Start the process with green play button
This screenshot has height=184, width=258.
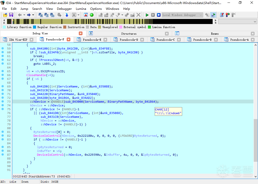click(x=147, y=15)
